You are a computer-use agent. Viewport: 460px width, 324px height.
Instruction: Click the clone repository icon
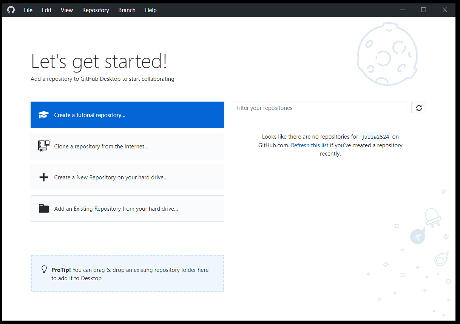click(44, 146)
